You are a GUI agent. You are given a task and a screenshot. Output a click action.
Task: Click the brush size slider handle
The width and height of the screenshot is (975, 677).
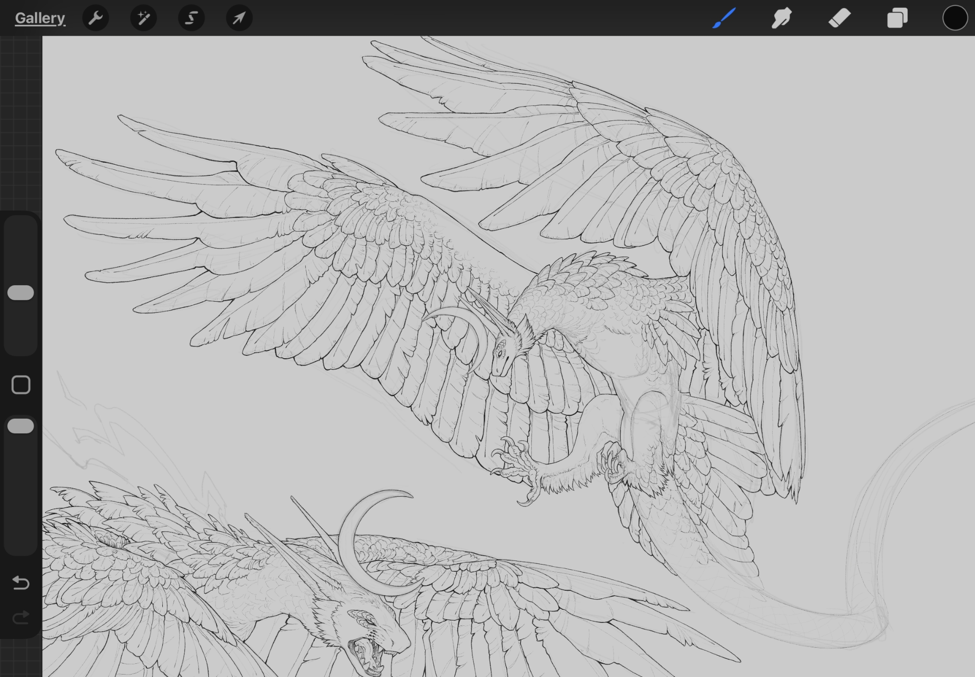pyautogui.click(x=20, y=292)
